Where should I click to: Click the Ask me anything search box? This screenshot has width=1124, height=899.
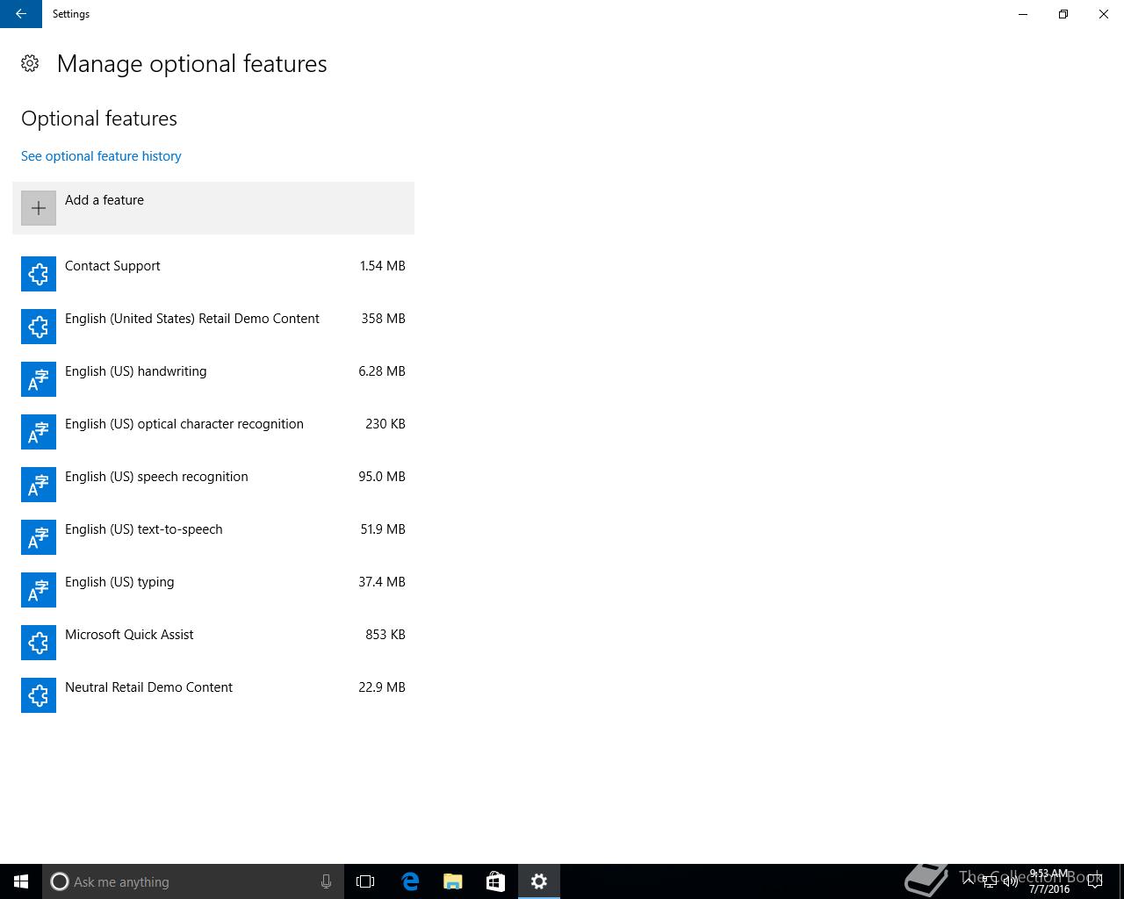(x=193, y=881)
